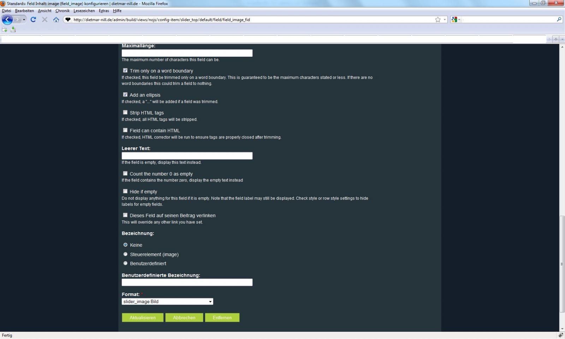Image resolution: width=565 pixels, height=339 pixels.
Task: Uncheck Trim only on a word boundary
Action: click(125, 70)
